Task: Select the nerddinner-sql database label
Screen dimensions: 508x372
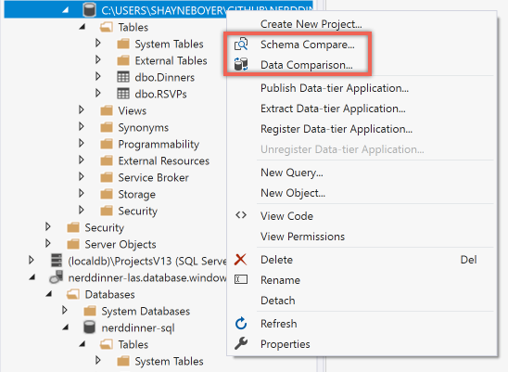Action: coord(138,327)
